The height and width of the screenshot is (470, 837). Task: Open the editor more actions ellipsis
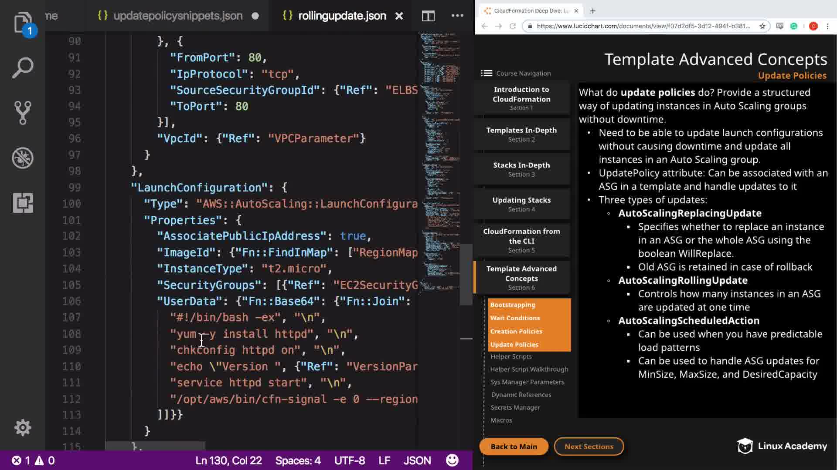[x=457, y=16]
